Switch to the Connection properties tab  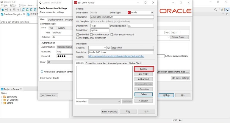pos(96,63)
